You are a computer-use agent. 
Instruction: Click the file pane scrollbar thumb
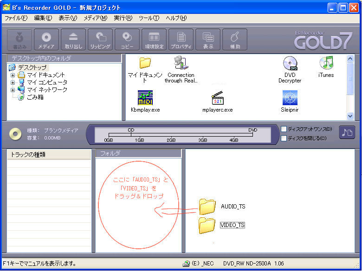(x=350, y=78)
